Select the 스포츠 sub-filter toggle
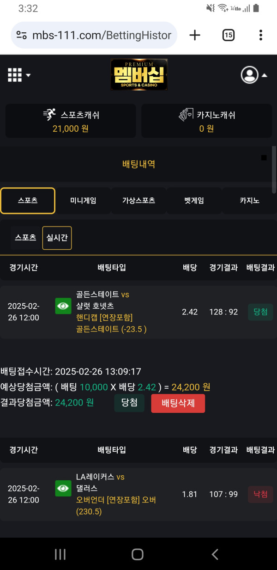The image size is (277, 570). [x=25, y=238]
